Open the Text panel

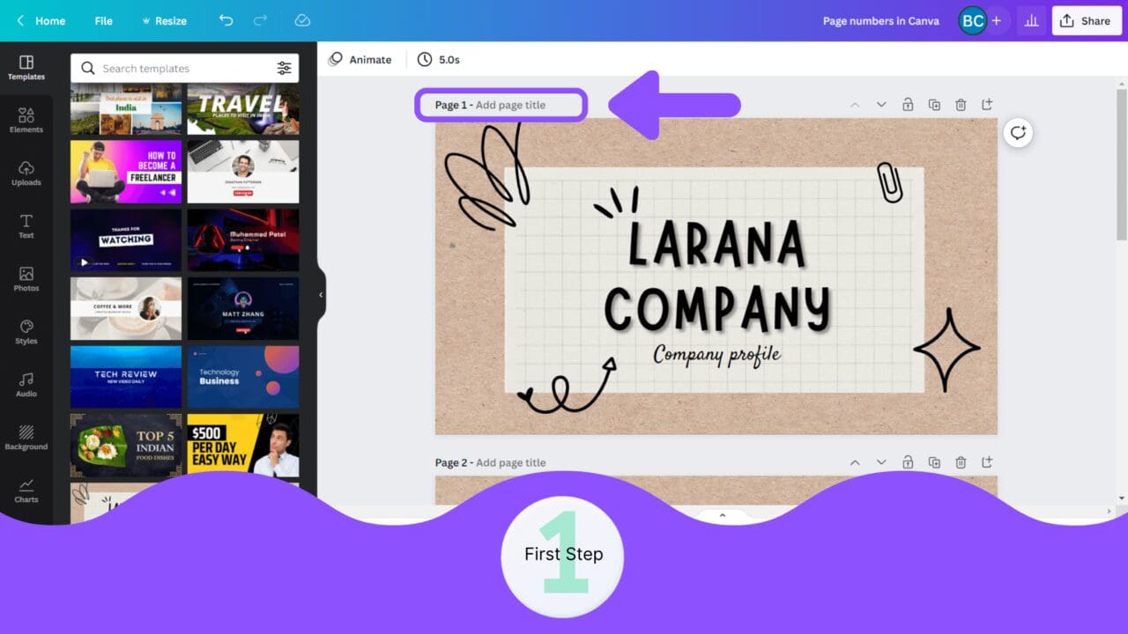click(x=26, y=226)
